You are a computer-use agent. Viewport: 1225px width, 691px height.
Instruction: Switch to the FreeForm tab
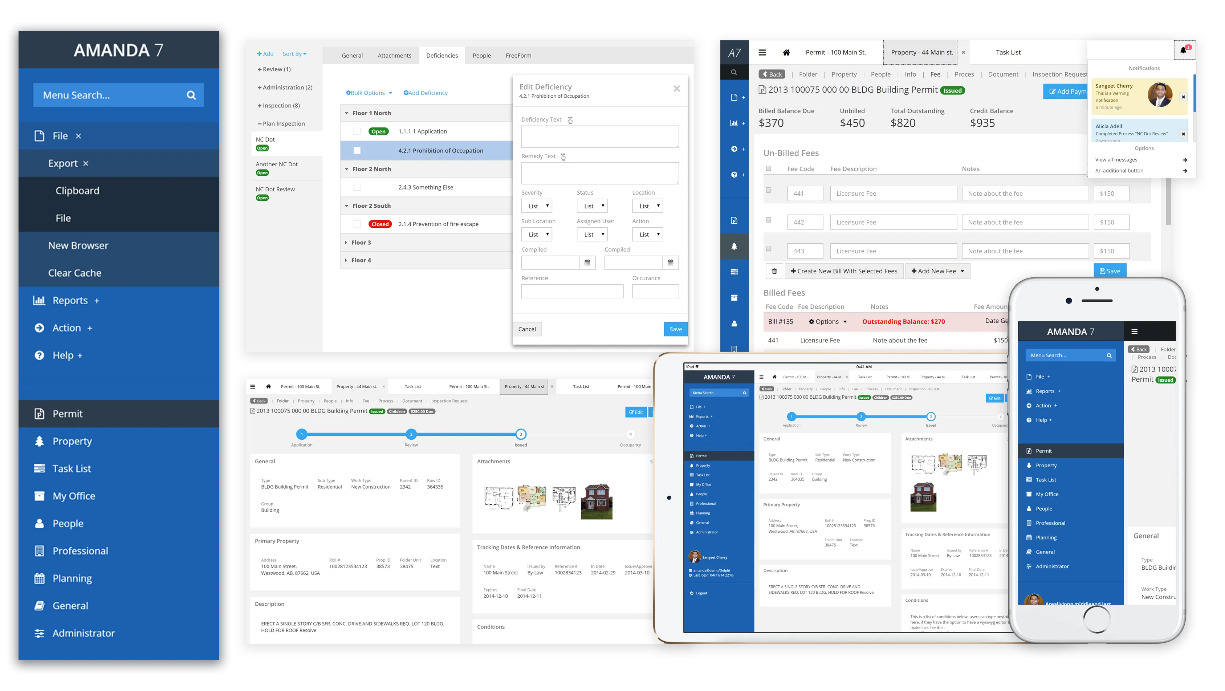tap(518, 56)
